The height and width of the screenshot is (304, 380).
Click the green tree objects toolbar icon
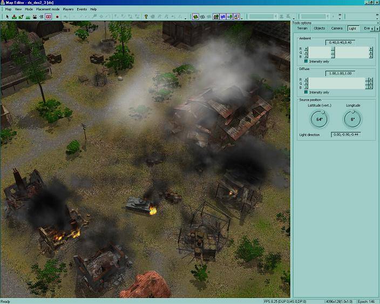[230, 17]
